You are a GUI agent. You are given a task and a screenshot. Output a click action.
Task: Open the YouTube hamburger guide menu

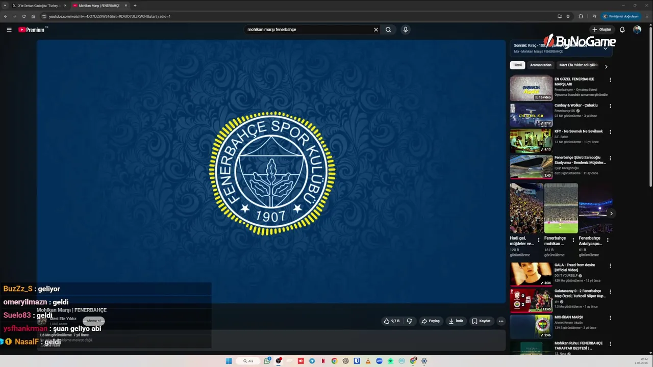pos(9,30)
